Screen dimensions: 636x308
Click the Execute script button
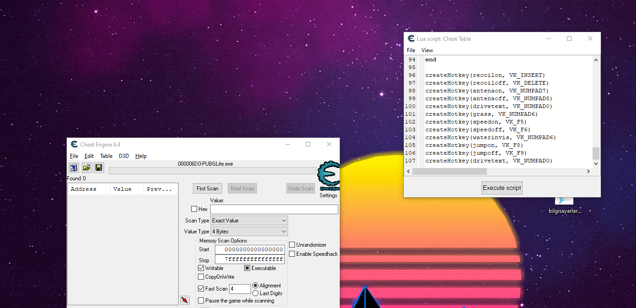pyautogui.click(x=502, y=188)
